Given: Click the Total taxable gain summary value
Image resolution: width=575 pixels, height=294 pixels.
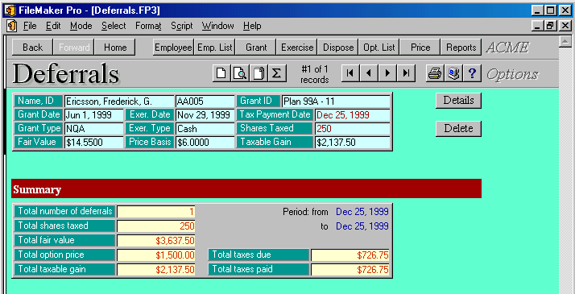Looking at the screenshot, I should (156, 270).
